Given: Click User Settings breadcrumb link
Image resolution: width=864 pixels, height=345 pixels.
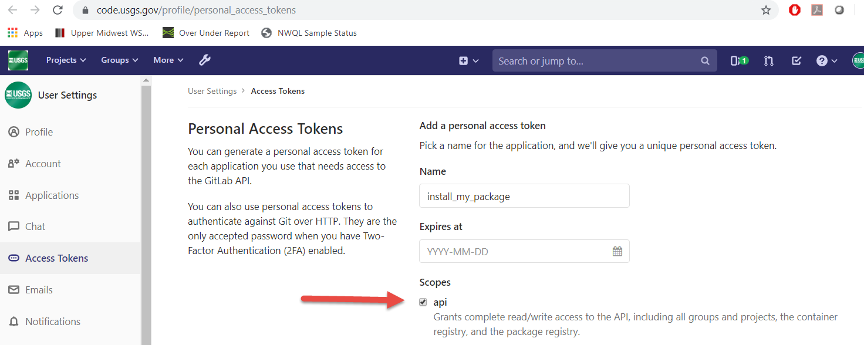Looking at the screenshot, I should point(212,91).
